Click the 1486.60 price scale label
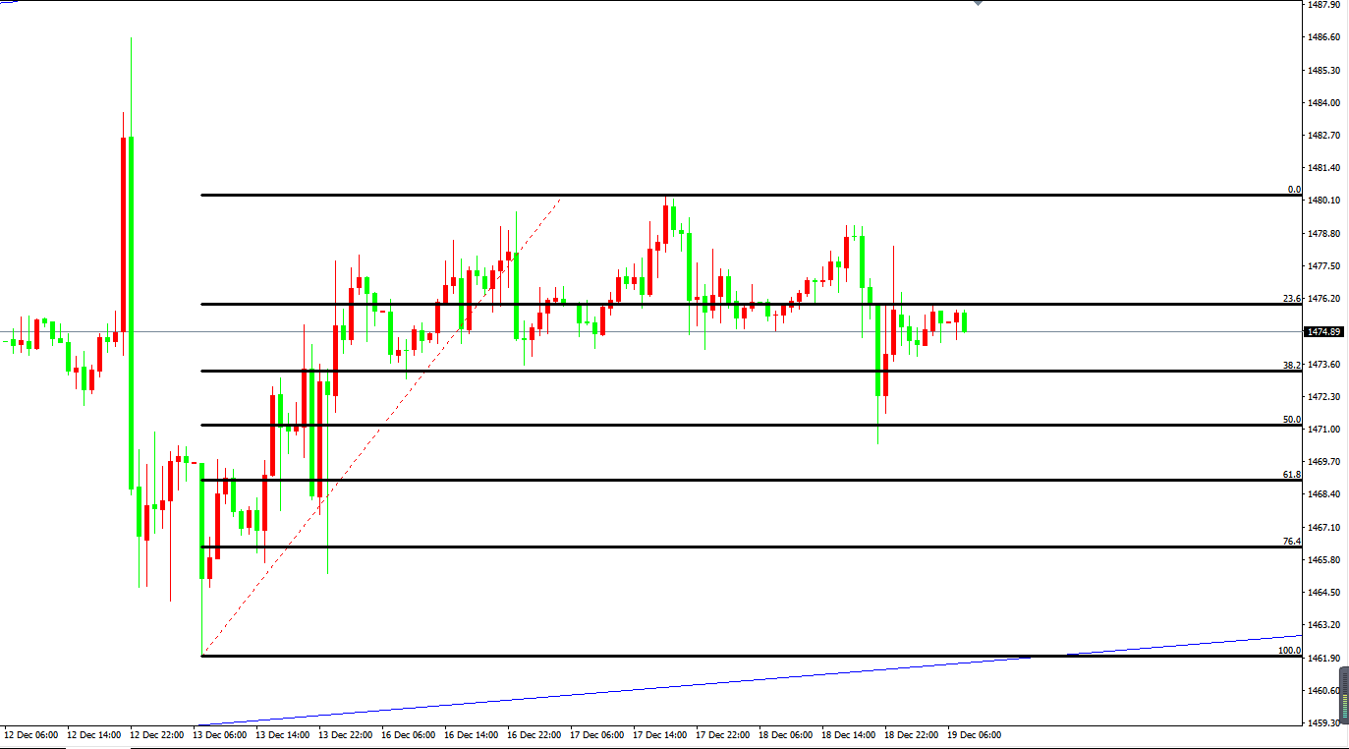 [x=1323, y=37]
